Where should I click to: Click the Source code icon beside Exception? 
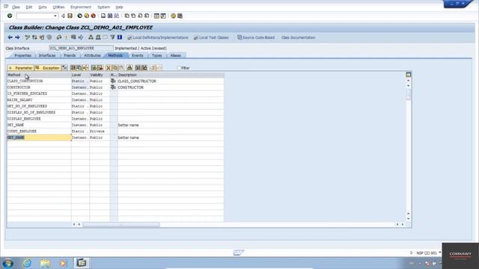(64, 68)
